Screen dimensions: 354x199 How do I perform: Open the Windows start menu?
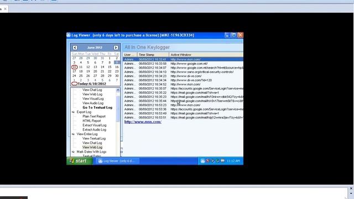pyautogui.click(x=80, y=161)
